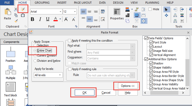This screenshot has height=106, width=192.
Task: Switch to the PLANNING tab
Action: click(x=152, y=3)
